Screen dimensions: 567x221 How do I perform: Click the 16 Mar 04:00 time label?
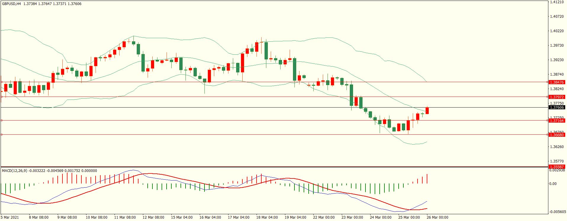tap(210, 217)
